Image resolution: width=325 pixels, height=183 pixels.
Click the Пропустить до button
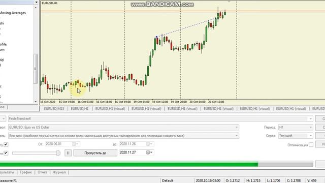click(95, 153)
